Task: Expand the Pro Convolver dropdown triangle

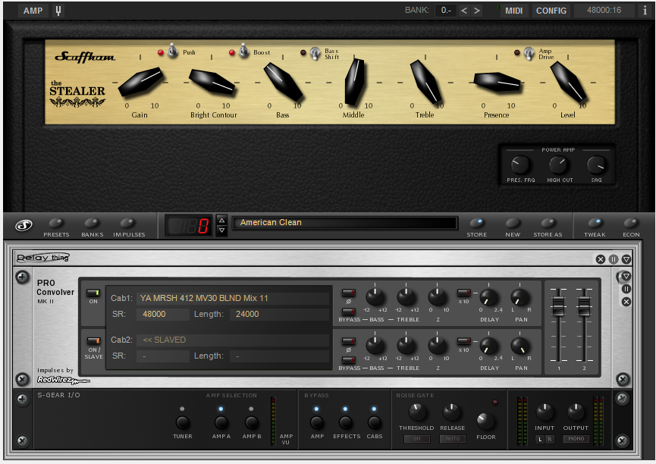Action: click(626, 276)
